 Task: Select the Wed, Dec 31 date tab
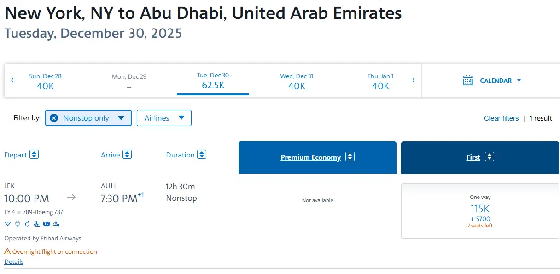coord(297,81)
